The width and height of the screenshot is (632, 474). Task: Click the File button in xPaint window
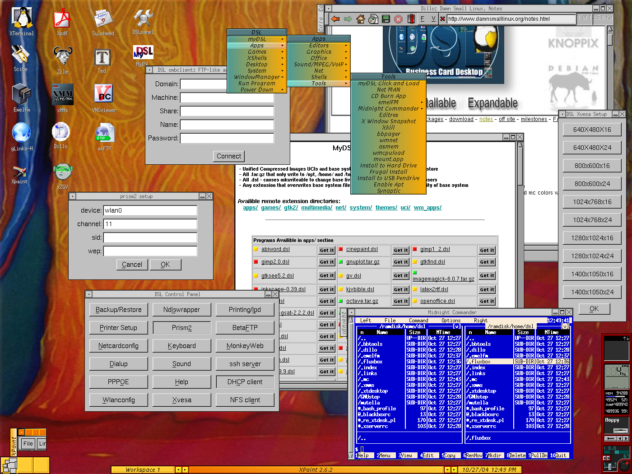pyautogui.click(x=28, y=444)
